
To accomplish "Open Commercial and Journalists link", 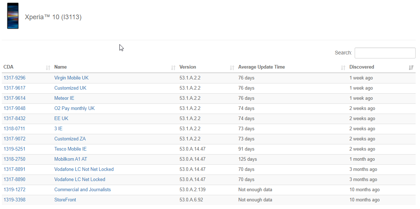I will tap(82, 190).
